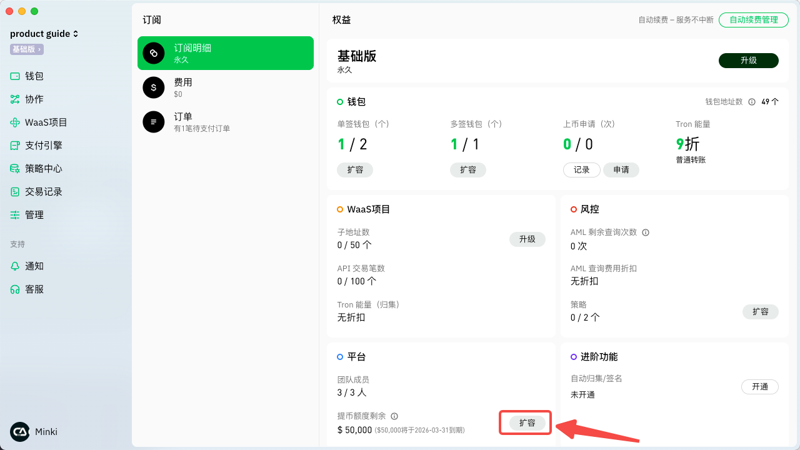Open the 订单 orders section
800x450 pixels.
(x=225, y=122)
